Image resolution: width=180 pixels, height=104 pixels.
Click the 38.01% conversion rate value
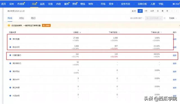[x=157, y=54]
